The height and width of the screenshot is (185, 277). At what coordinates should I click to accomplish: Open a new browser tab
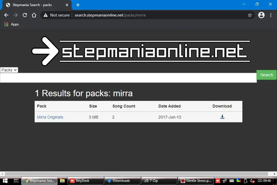78,5
